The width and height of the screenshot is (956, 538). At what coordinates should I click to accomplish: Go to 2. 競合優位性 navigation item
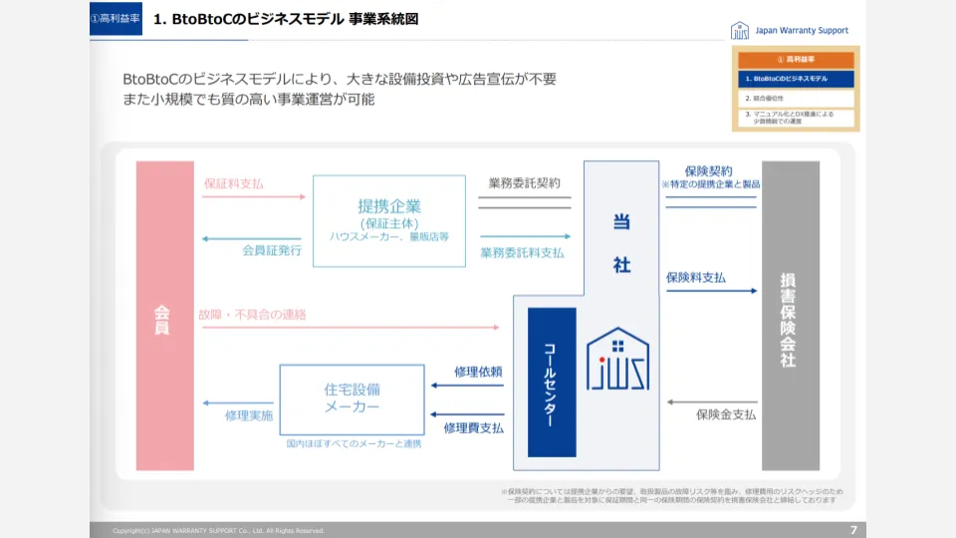click(796, 99)
